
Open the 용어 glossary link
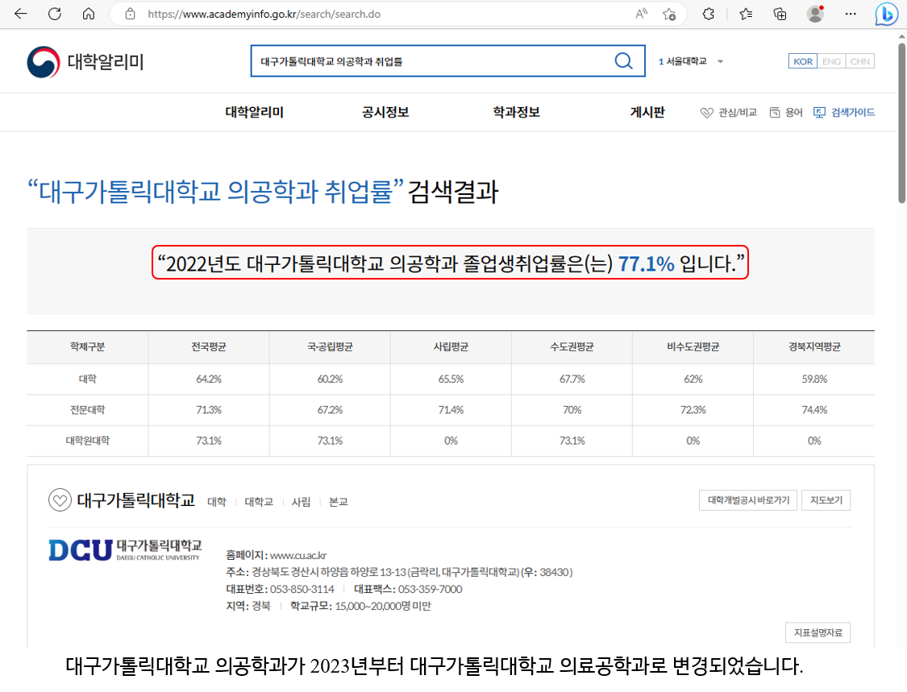coord(786,112)
